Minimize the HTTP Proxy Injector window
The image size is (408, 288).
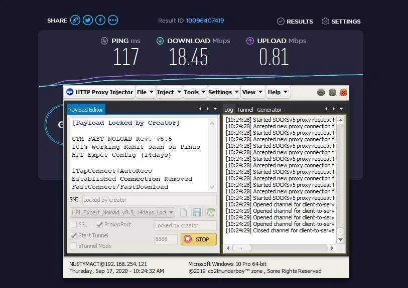tap(321, 93)
